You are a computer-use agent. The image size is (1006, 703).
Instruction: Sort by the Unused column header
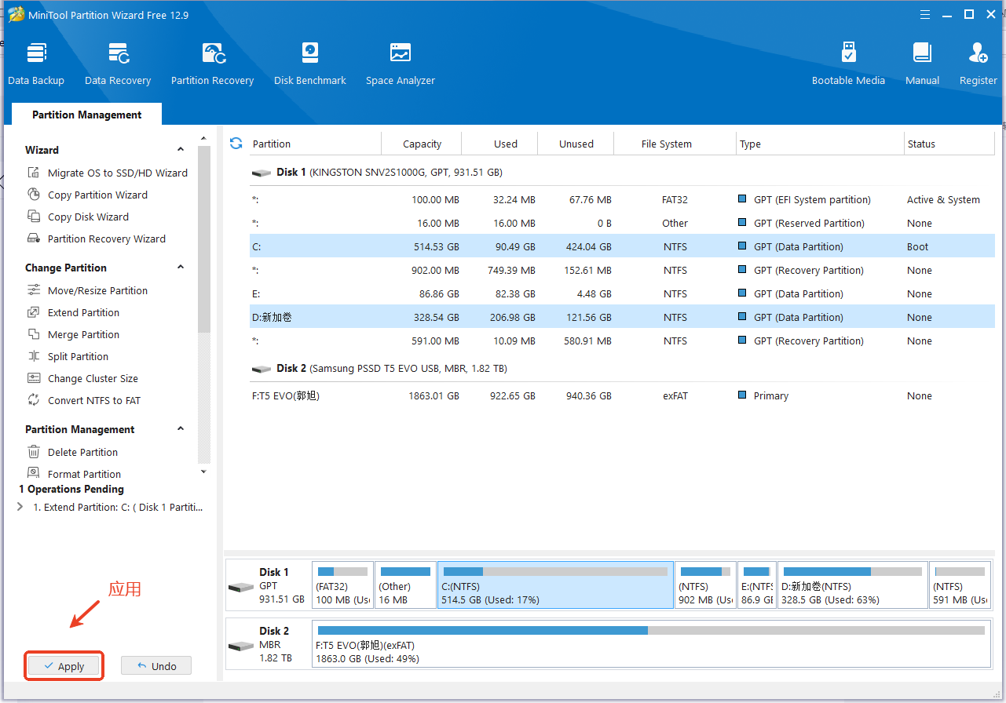pyautogui.click(x=576, y=144)
